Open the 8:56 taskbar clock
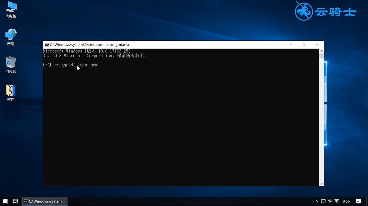This screenshot has height=206, width=368. pyautogui.click(x=346, y=201)
